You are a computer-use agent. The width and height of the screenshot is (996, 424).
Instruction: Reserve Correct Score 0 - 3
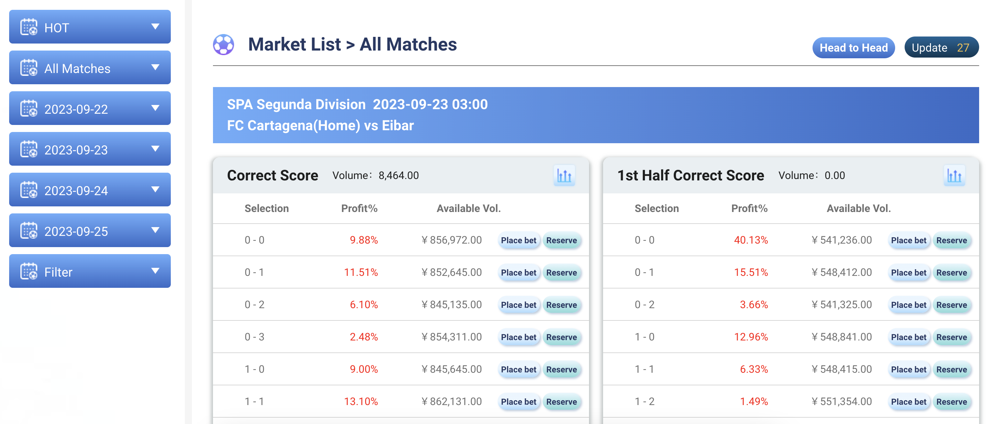(561, 337)
